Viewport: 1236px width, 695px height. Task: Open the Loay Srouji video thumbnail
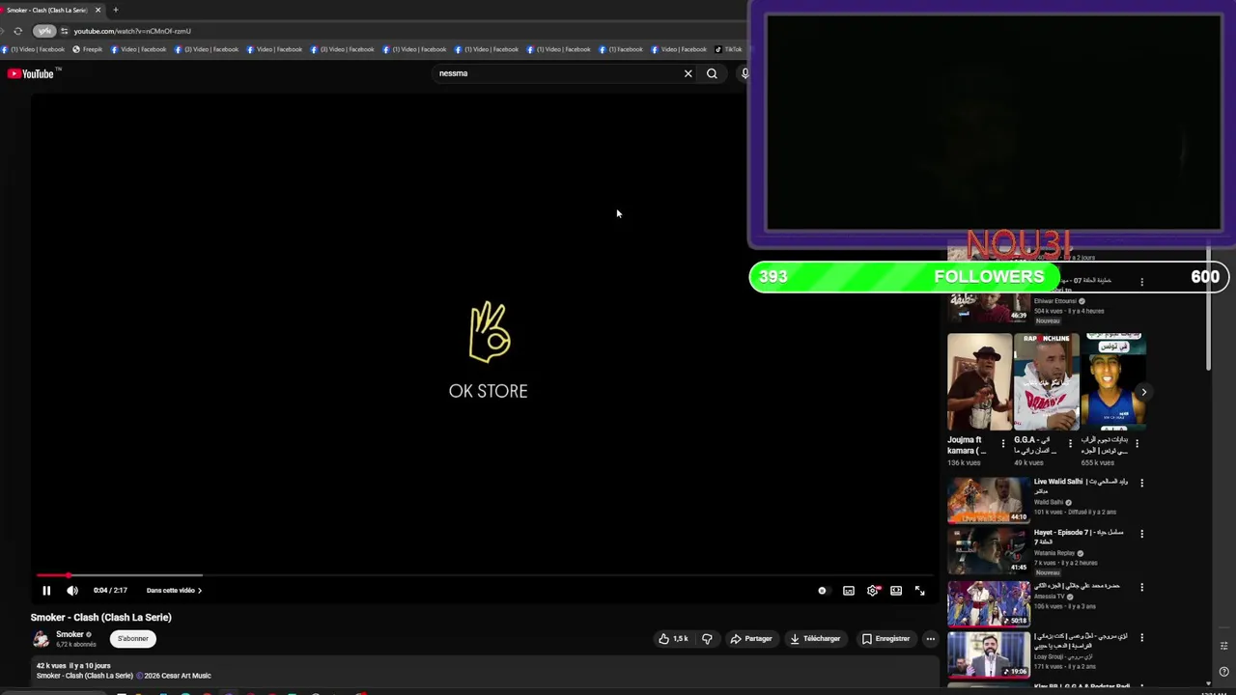point(988,654)
